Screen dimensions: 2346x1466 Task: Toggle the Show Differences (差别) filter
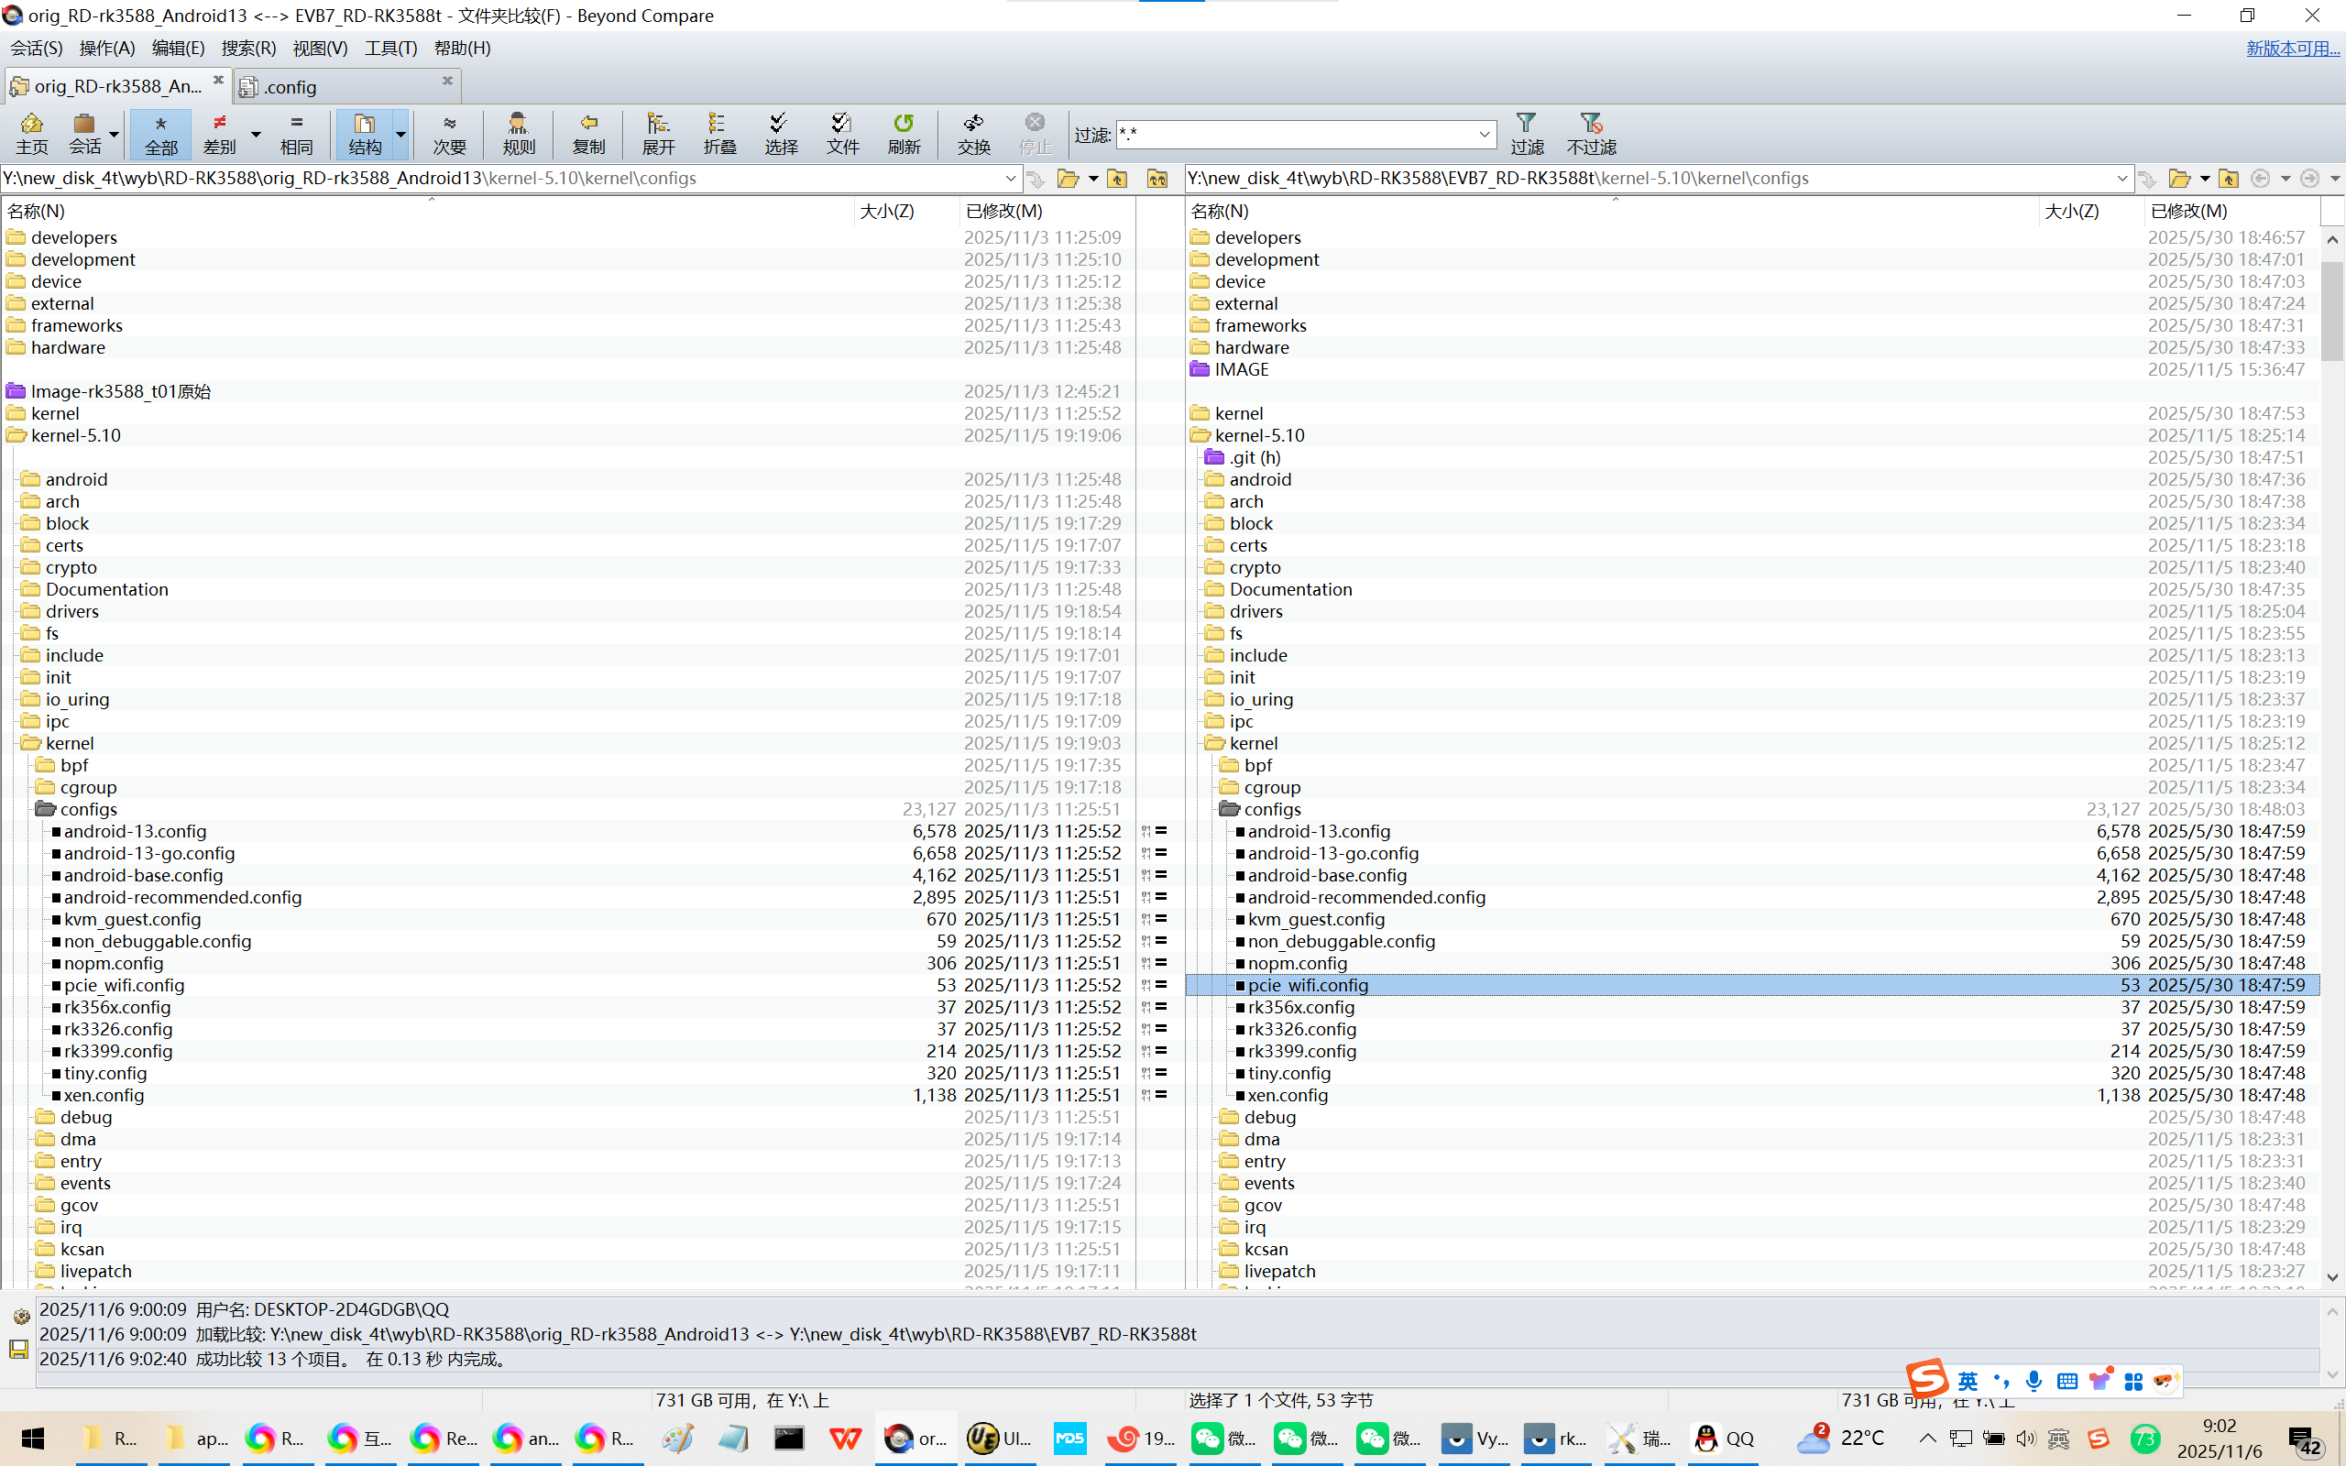tap(219, 133)
